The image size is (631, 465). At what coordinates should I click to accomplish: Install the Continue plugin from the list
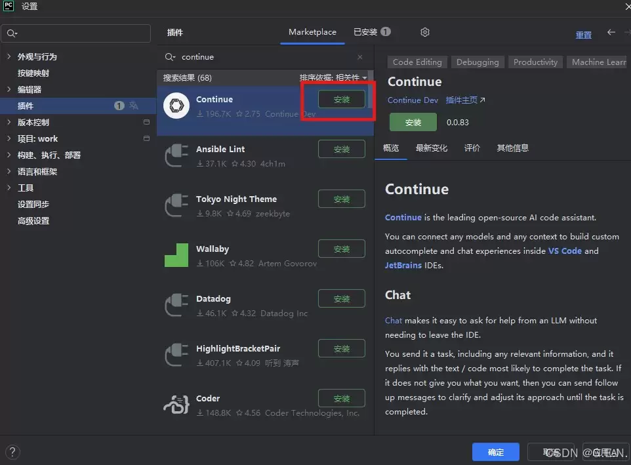coord(342,99)
